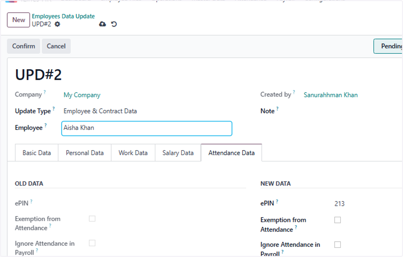Image resolution: width=403 pixels, height=257 pixels.
Task: Click the NEW DATA section header
Action: (275, 184)
